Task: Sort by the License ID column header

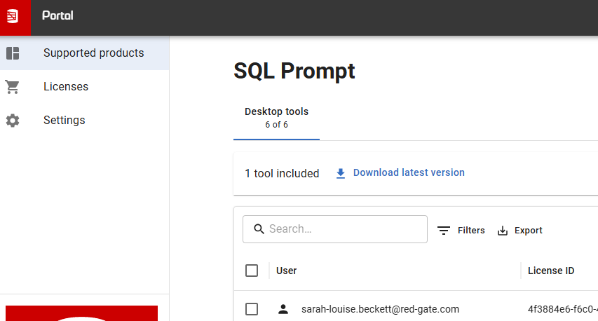Action: (551, 271)
